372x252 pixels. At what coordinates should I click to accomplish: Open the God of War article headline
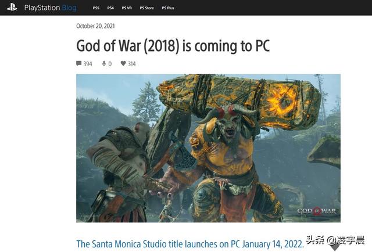pos(173,45)
